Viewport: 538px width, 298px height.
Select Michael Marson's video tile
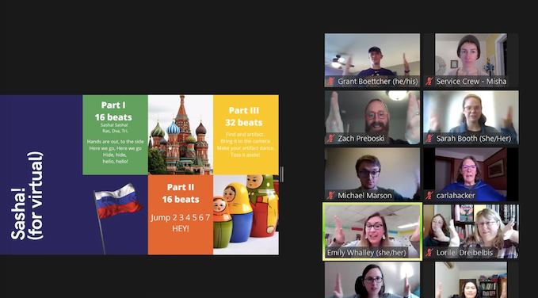pos(372,174)
